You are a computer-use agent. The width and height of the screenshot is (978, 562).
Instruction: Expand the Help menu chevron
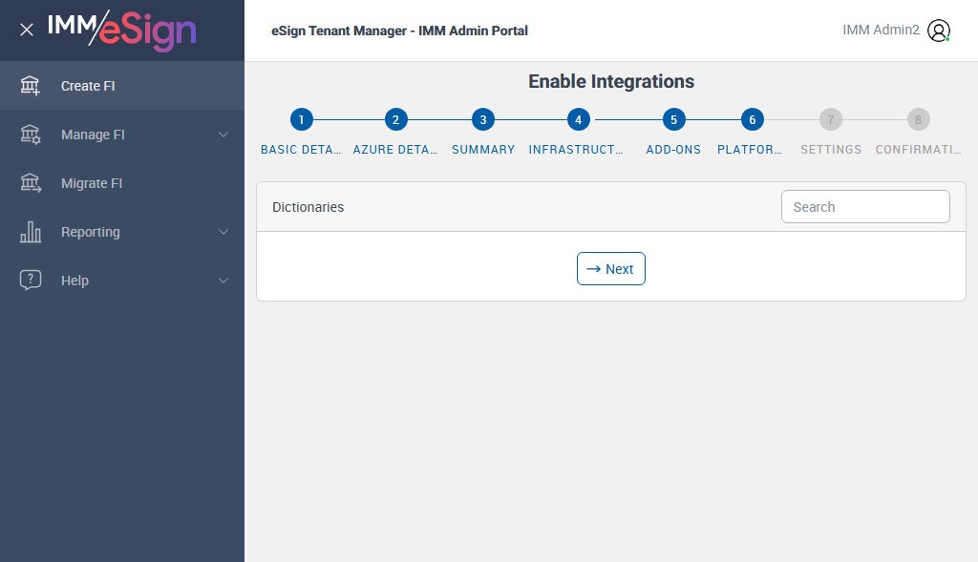[223, 281]
